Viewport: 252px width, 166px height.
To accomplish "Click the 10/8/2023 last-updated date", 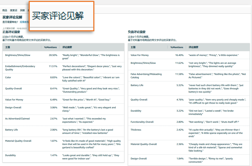I will tap(22, 28).
